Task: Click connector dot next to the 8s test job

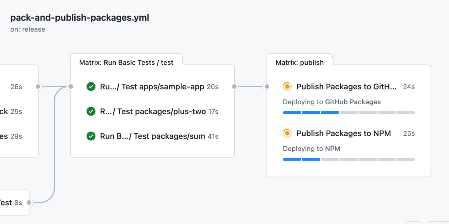Action: (29, 202)
